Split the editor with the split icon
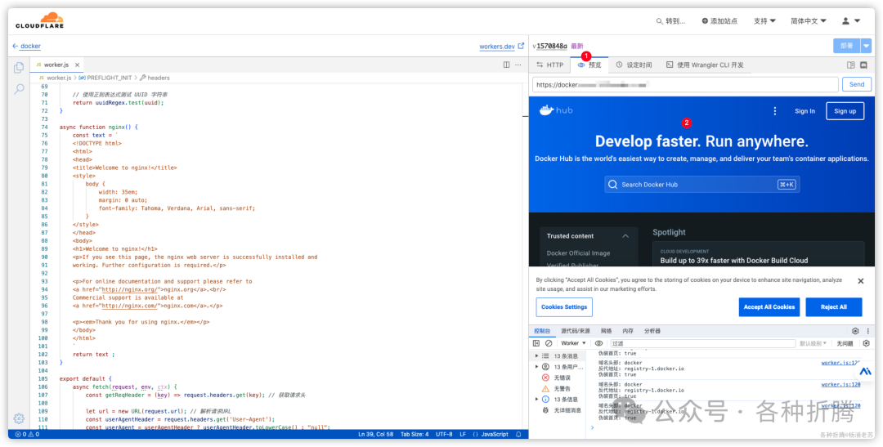This screenshot has width=883, height=447. [x=506, y=65]
